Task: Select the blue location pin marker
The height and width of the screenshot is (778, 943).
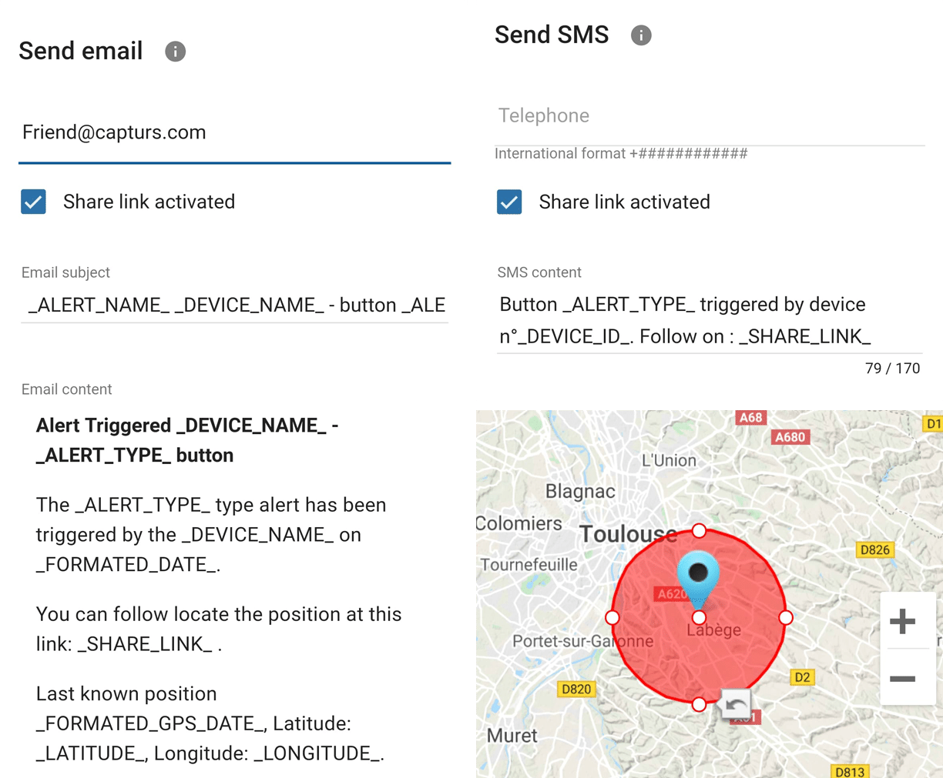Action: click(x=698, y=579)
